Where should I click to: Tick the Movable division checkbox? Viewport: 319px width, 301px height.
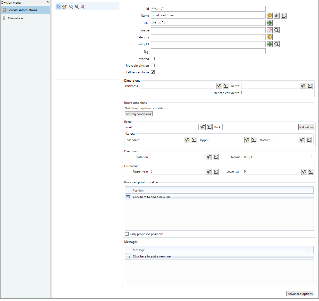(153, 65)
